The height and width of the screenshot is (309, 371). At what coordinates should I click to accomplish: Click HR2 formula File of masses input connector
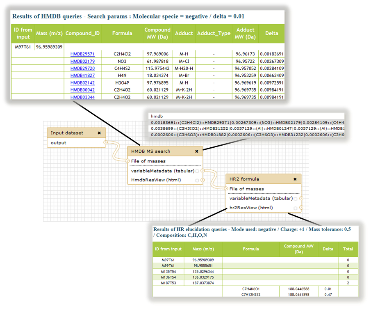(x=227, y=189)
